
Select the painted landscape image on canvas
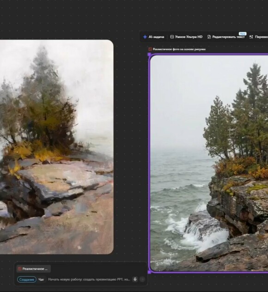pos(57,147)
